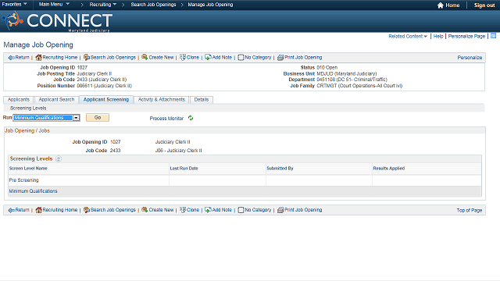Click the Submitted By column header
500x281 pixels.
280,169
